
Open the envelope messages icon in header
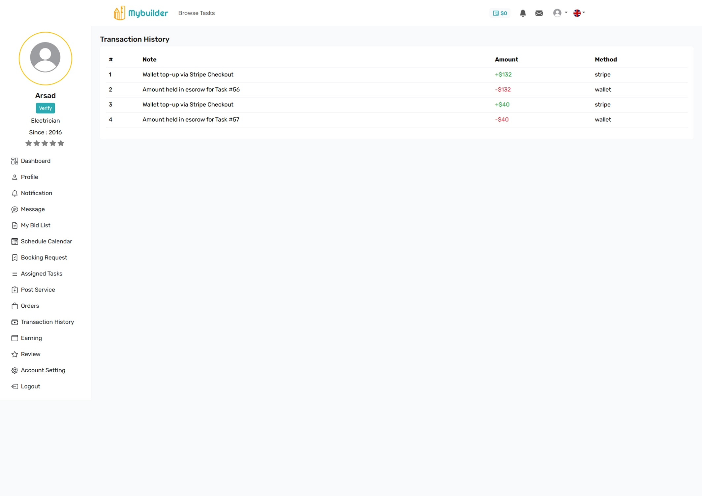click(539, 13)
